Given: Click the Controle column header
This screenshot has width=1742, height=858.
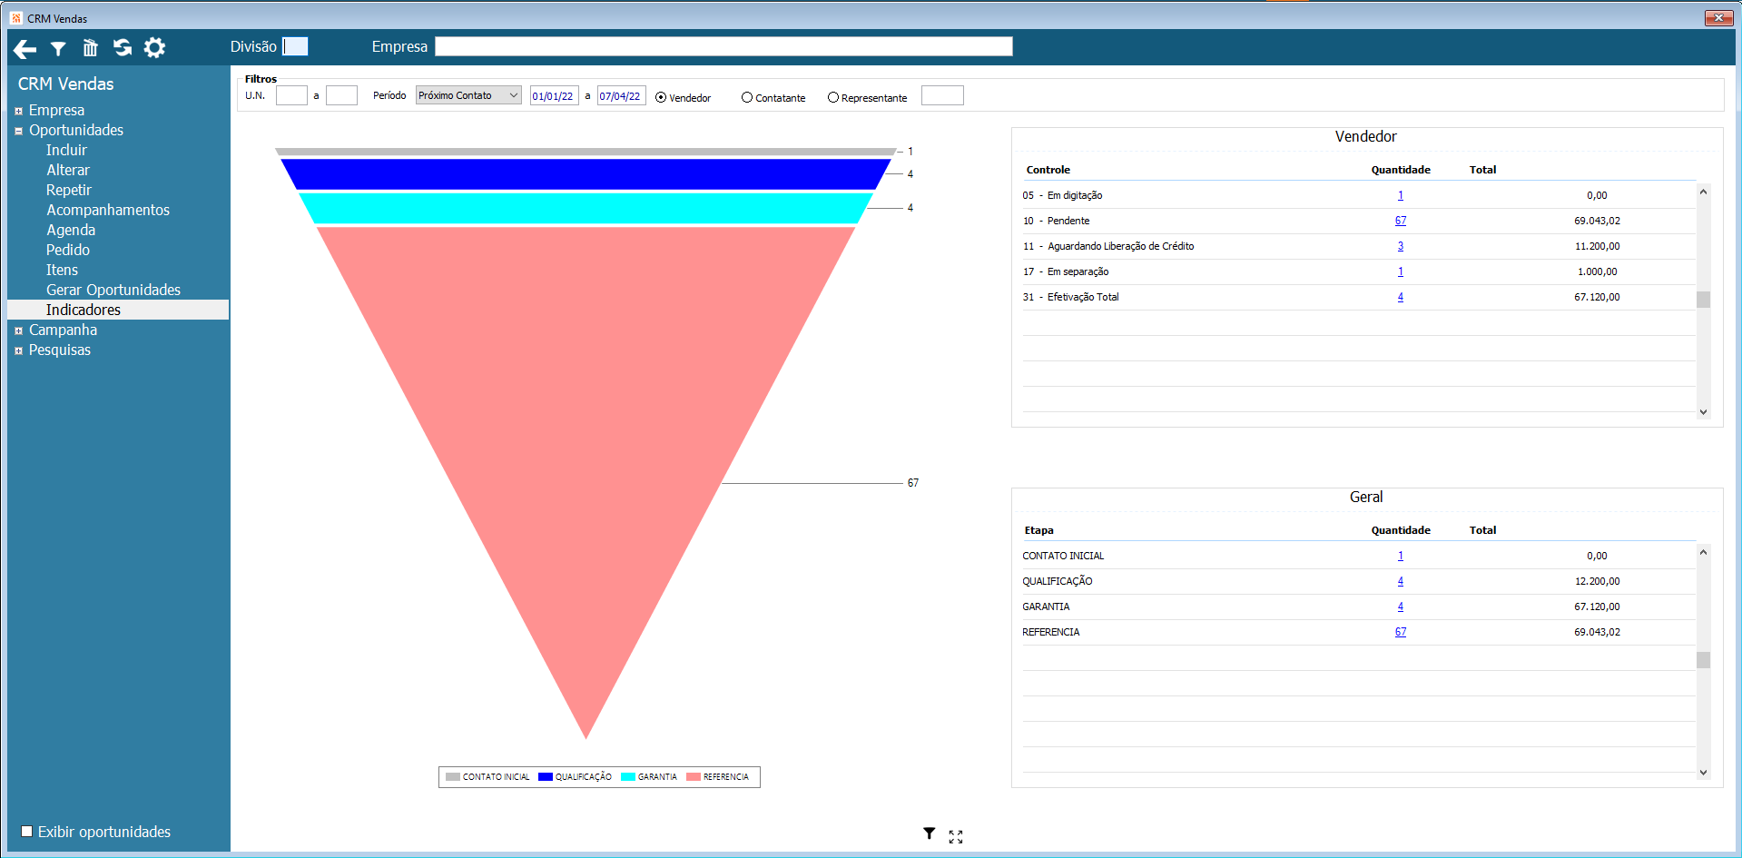Looking at the screenshot, I should click(1048, 170).
